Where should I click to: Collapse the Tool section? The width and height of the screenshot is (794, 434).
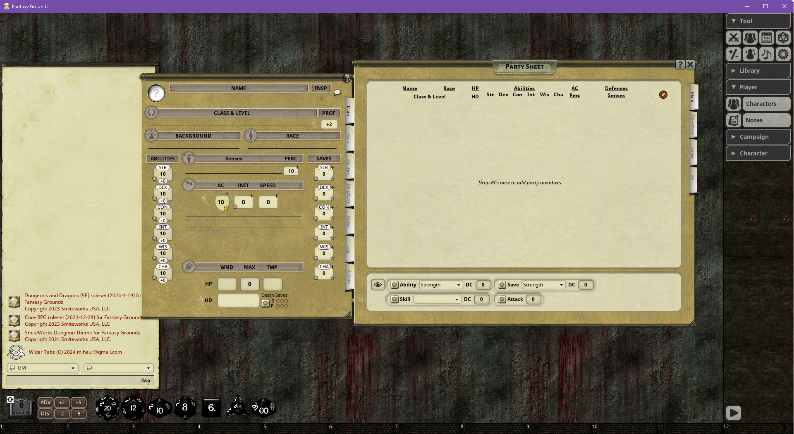pos(758,21)
